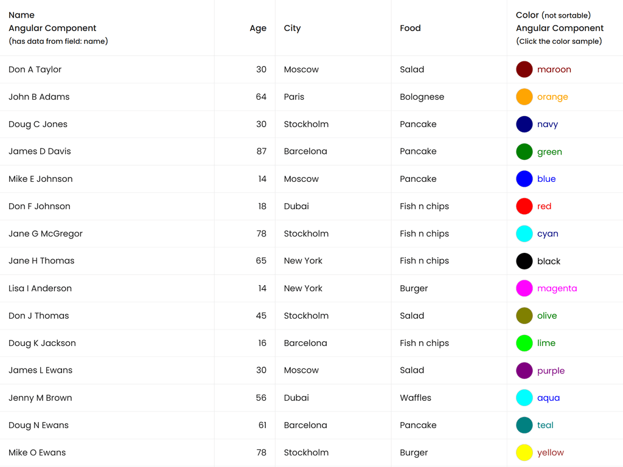Select James D Davis's Barcelona city cell
The height and width of the screenshot is (467, 623).
[x=305, y=151]
